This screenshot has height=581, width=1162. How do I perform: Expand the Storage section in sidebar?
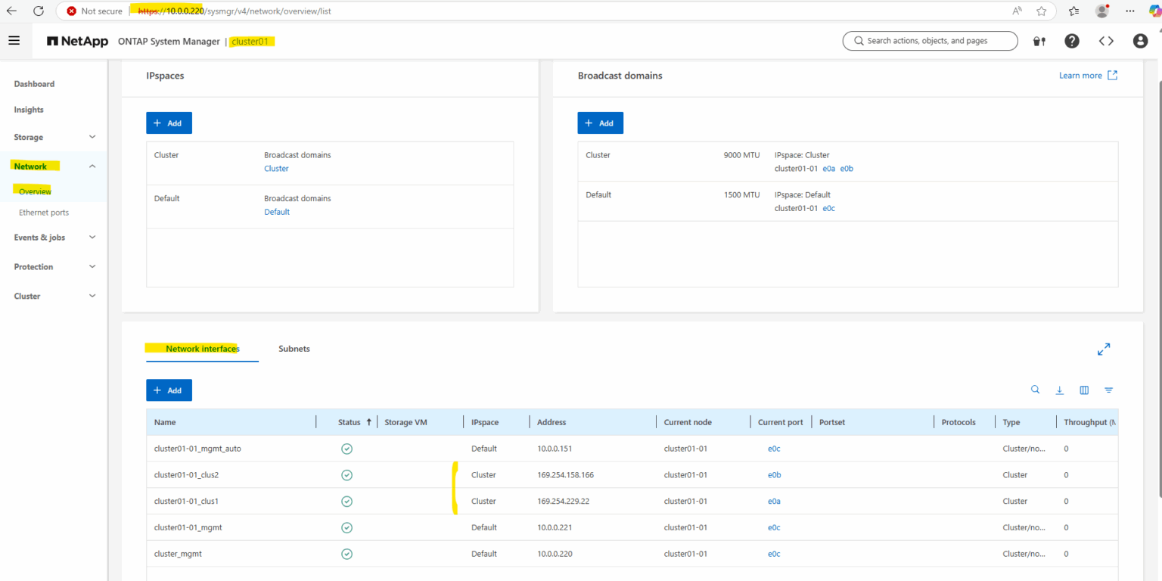(x=92, y=137)
